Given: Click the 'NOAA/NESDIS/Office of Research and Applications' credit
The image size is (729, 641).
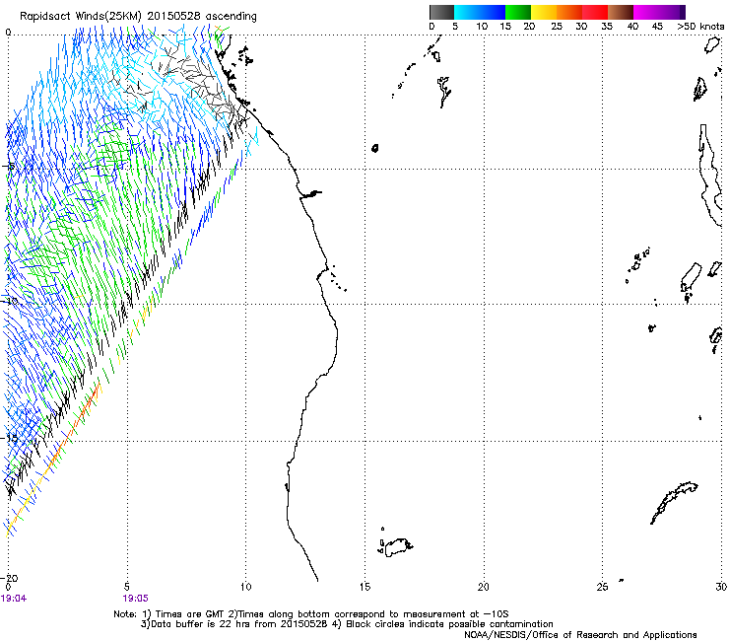Looking at the screenshot, I should [580, 635].
